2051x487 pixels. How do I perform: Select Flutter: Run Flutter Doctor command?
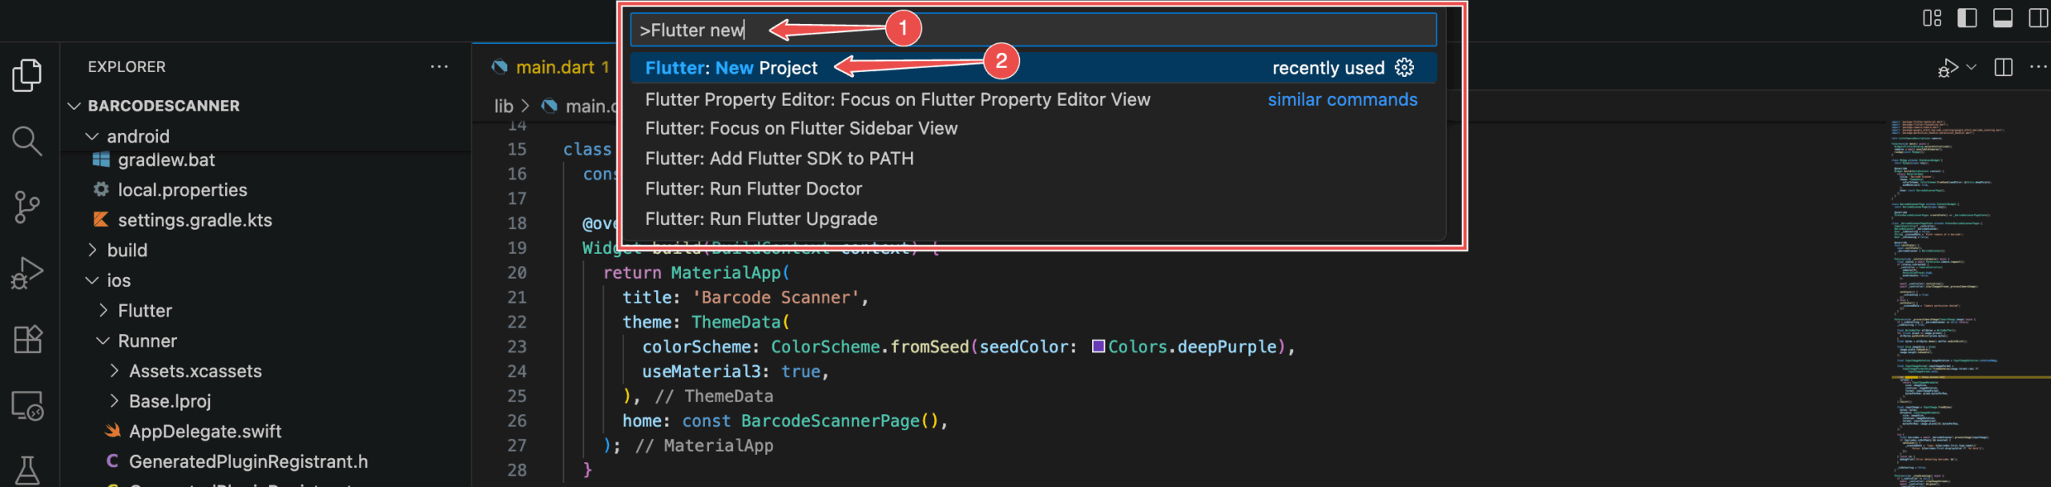754,188
